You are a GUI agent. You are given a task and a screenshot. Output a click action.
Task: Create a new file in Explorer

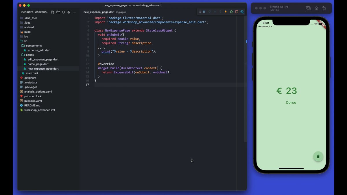pyautogui.click(x=53, y=12)
